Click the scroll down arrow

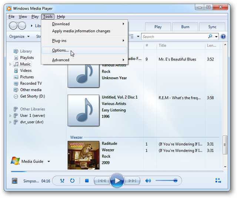[225, 167]
